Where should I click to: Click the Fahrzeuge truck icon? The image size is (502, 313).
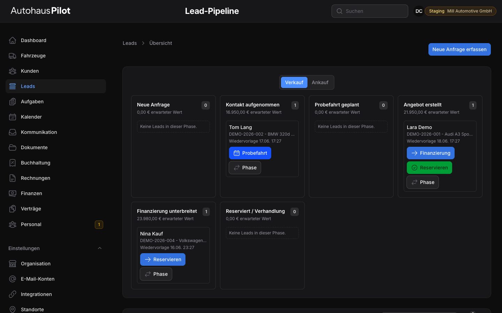13,56
